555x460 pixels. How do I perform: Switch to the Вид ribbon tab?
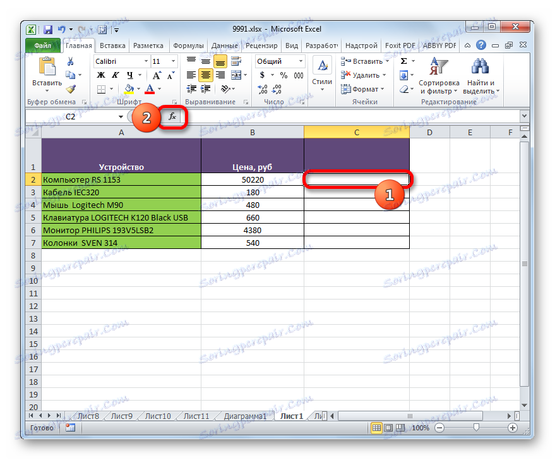coord(292,45)
